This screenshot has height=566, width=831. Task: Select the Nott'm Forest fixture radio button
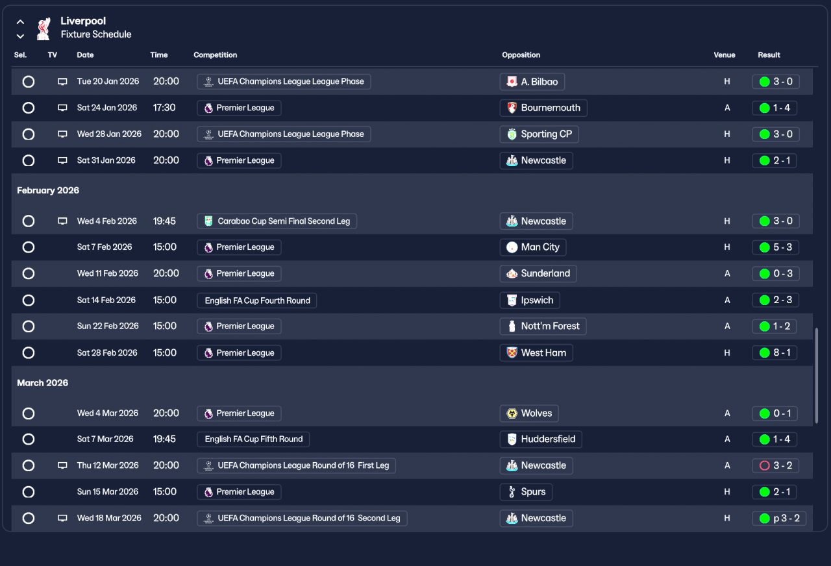[29, 326]
